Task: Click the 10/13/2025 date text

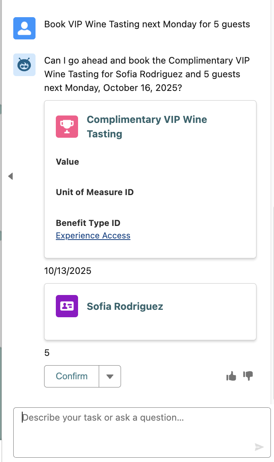Action: coord(68,271)
